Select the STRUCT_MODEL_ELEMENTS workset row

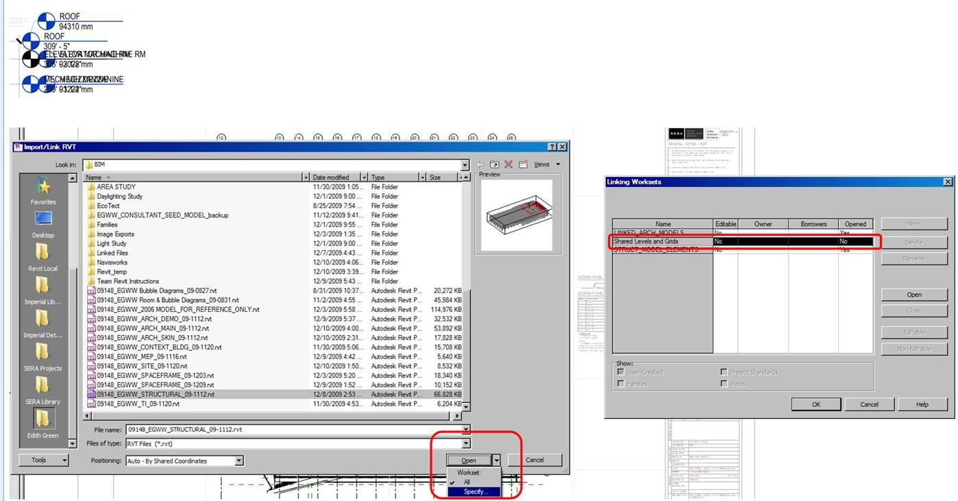coord(743,249)
